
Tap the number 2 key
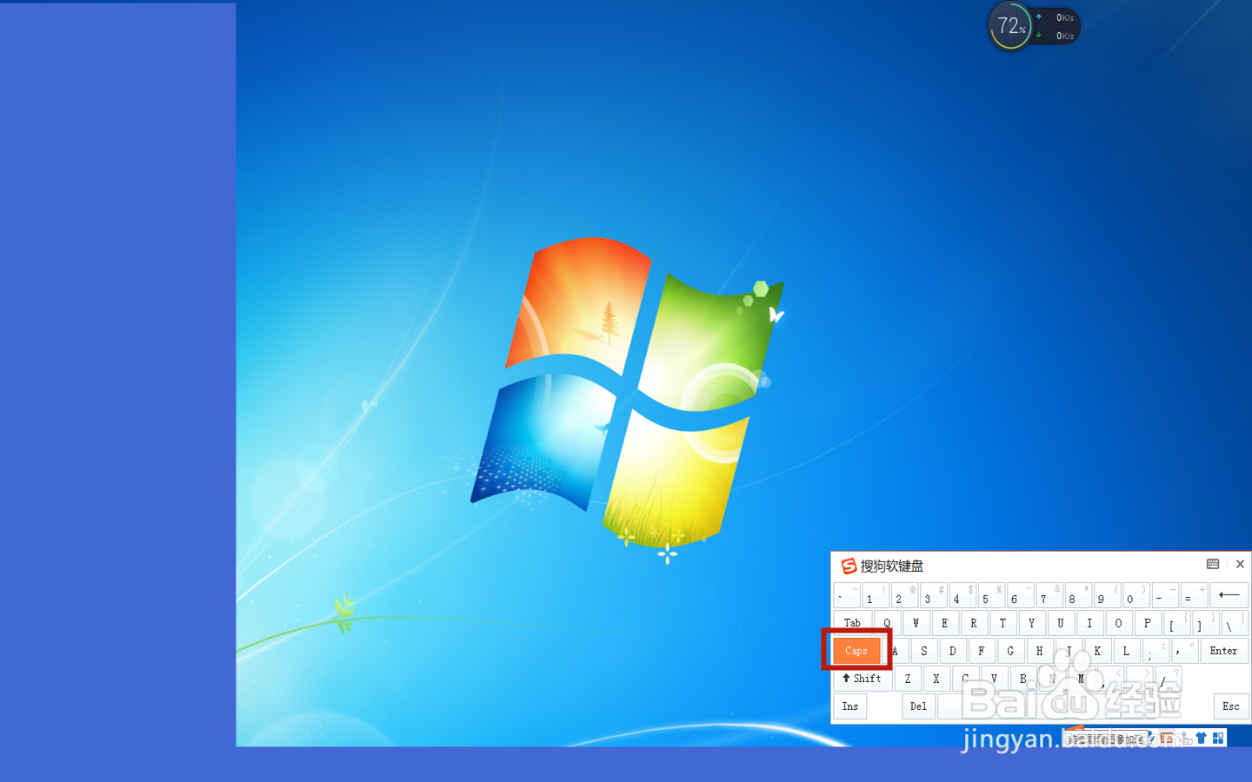[904, 595]
